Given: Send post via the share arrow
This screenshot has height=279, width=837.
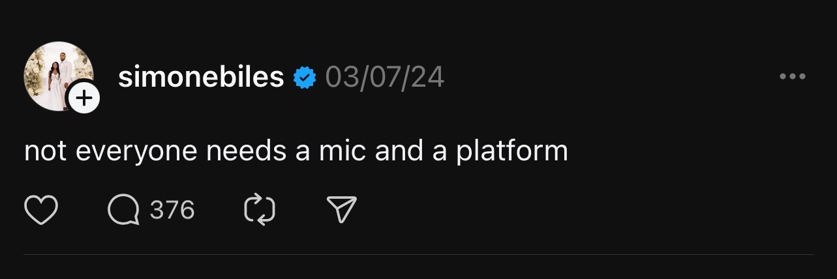Looking at the screenshot, I should click(x=341, y=210).
